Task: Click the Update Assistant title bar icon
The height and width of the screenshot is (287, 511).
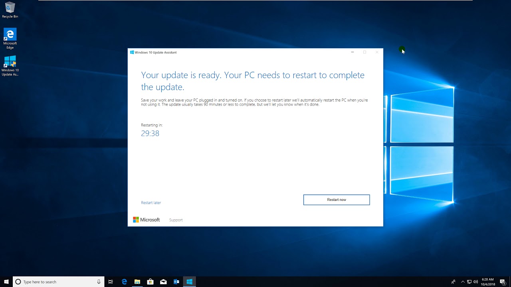Action: coord(132,52)
